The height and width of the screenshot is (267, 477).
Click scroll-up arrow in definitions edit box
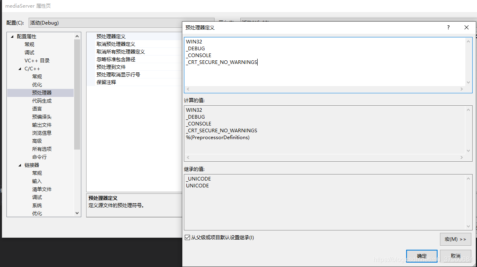click(x=469, y=41)
